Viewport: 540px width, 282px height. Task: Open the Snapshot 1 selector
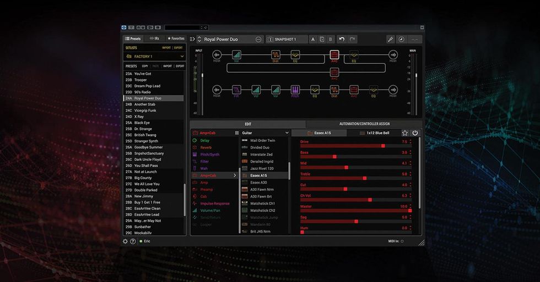point(287,39)
